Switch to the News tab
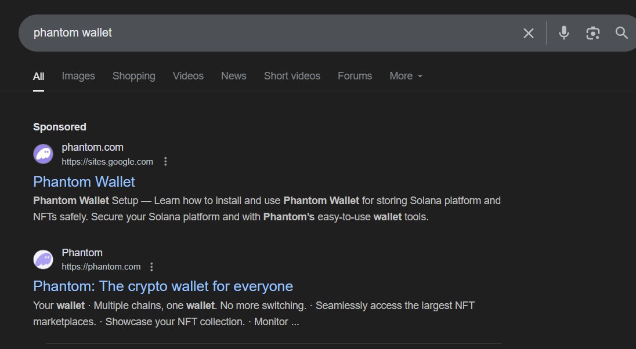 click(x=234, y=76)
